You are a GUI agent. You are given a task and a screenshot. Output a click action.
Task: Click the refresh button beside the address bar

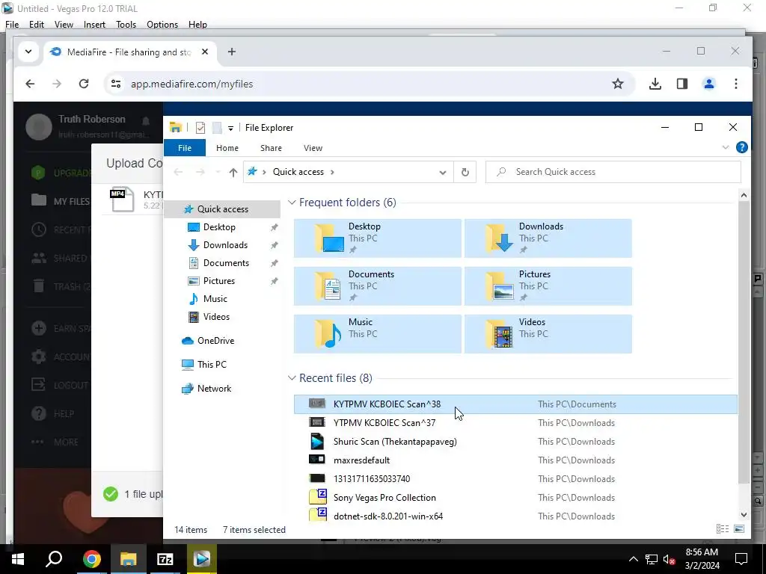coord(465,172)
